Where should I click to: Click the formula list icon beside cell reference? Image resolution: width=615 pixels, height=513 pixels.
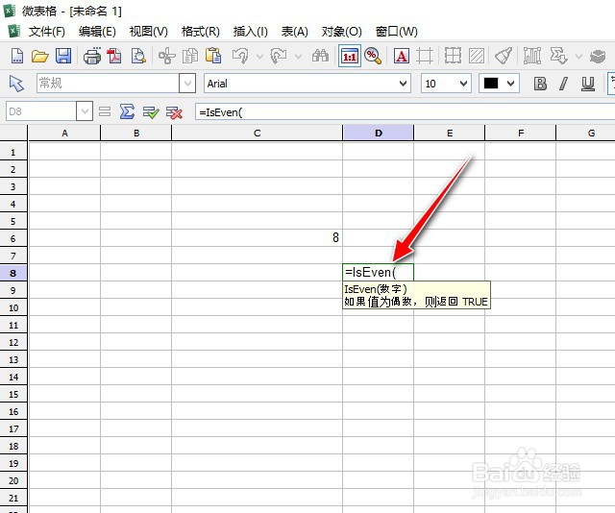pos(105,112)
